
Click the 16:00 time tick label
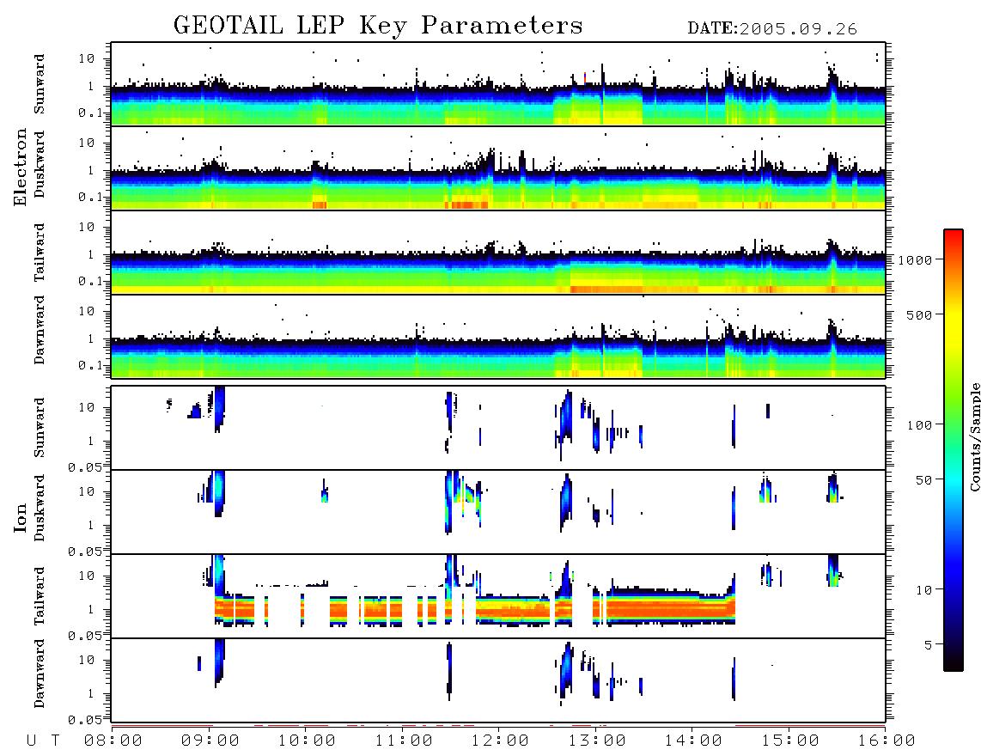[887, 741]
